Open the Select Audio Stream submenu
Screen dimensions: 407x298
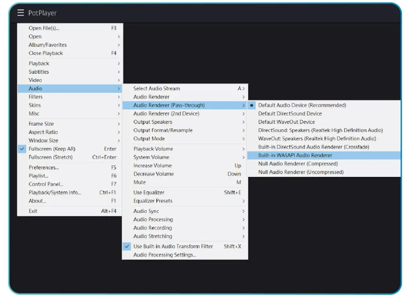pos(156,88)
